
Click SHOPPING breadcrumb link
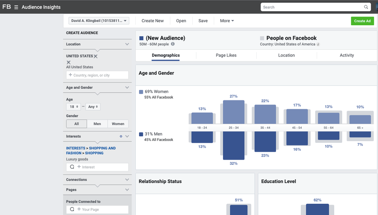click(x=94, y=153)
